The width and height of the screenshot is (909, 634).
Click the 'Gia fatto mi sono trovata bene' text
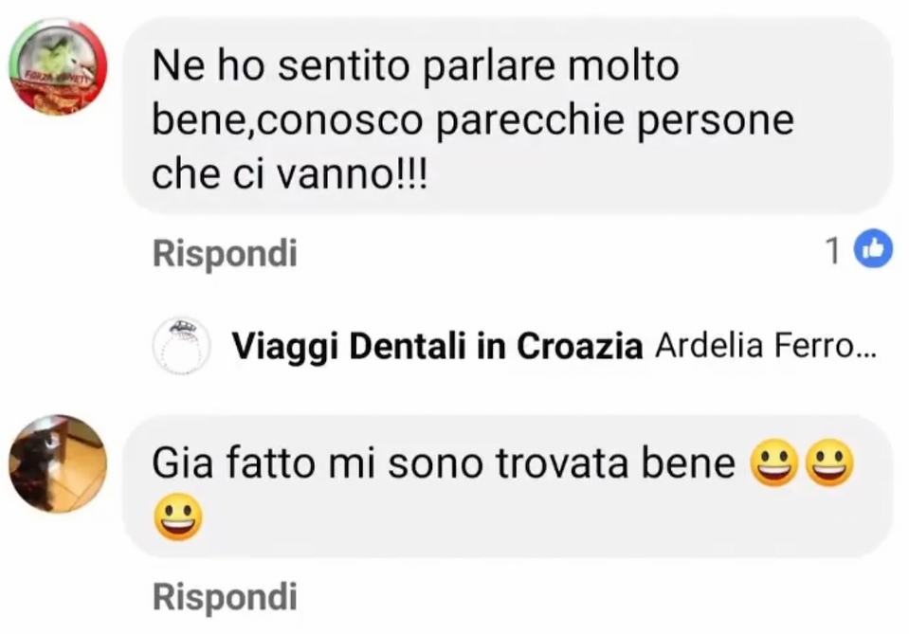(444, 463)
